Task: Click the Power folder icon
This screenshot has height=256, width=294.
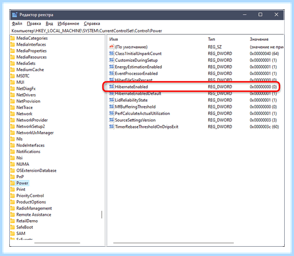Action: click(13, 183)
